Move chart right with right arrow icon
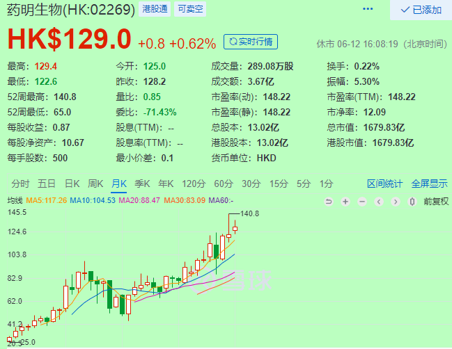Image resolution: width=452 pixels, height=349 pixels. coord(396,202)
